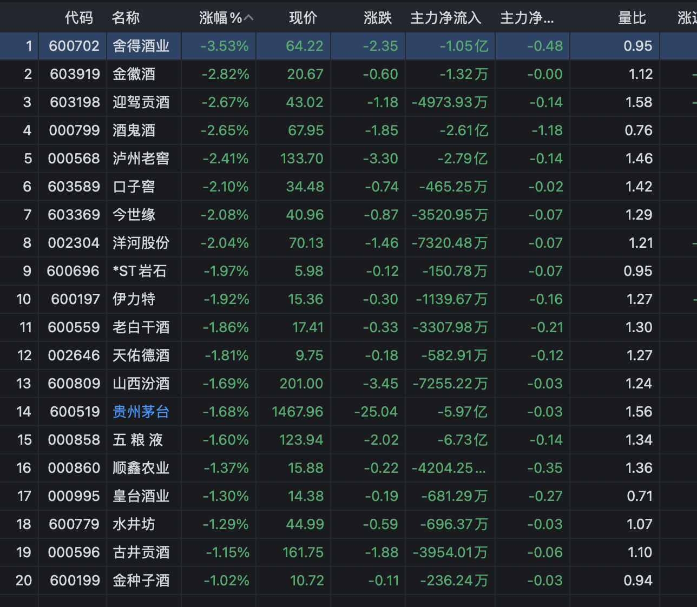Select stock row 古井贡酒
This screenshot has width=697, height=607.
click(x=348, y=552)
